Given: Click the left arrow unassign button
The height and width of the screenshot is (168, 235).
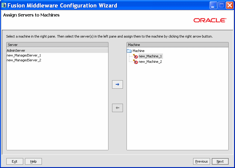Looking at the screenshot, I should [x=117, y=108].
